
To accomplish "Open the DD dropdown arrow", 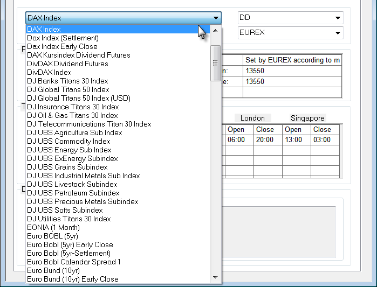I will tap(338, 18).
